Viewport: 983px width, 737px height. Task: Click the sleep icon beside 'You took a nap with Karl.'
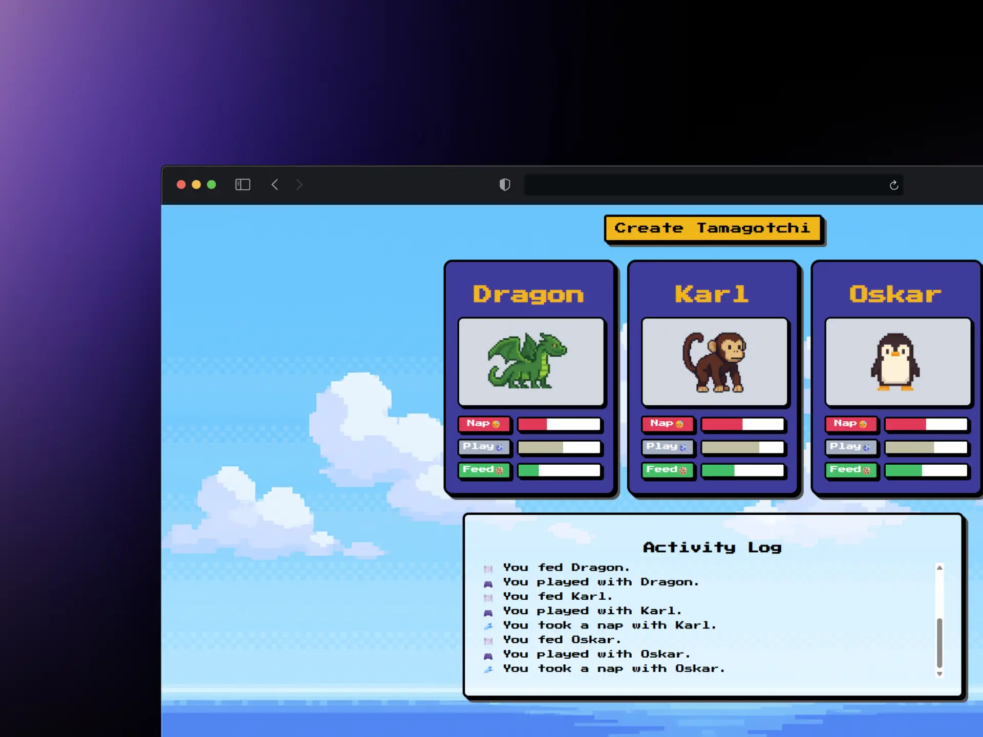click(488, 626)
